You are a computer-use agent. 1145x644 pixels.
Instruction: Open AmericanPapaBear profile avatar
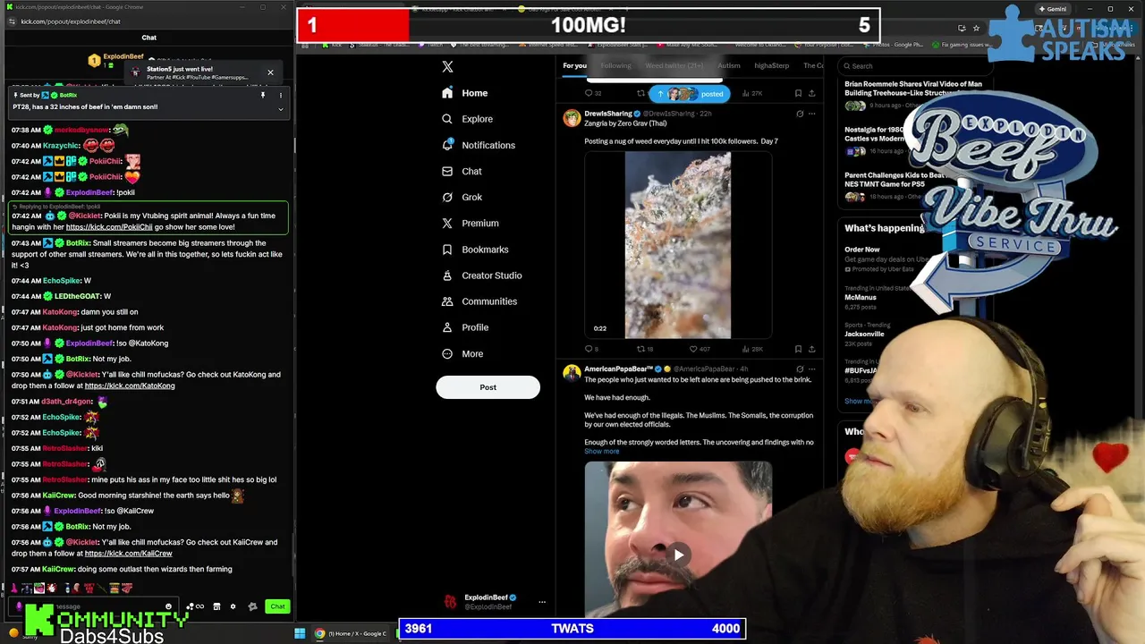571,373
